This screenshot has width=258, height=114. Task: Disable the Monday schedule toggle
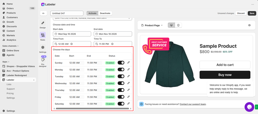121,69
